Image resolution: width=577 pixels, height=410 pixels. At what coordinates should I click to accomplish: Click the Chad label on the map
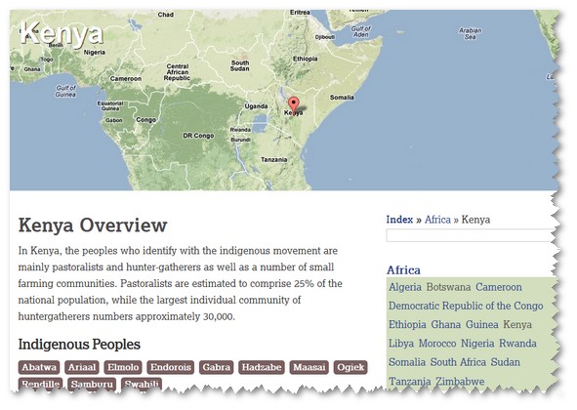[166, 15]
